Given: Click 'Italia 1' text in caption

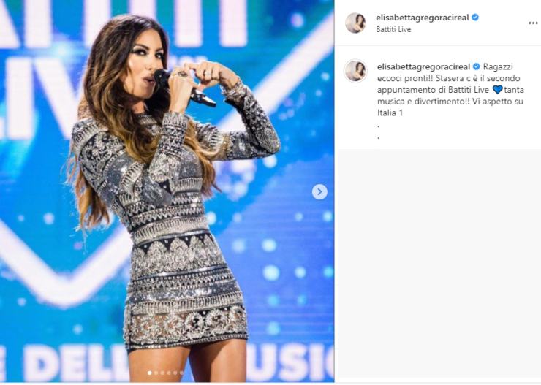Looking at the screenshot, I should [x=390, y=113].
